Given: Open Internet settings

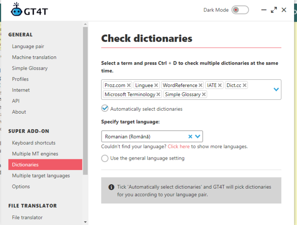Looking at the screenshot, I should click(21, 90).
